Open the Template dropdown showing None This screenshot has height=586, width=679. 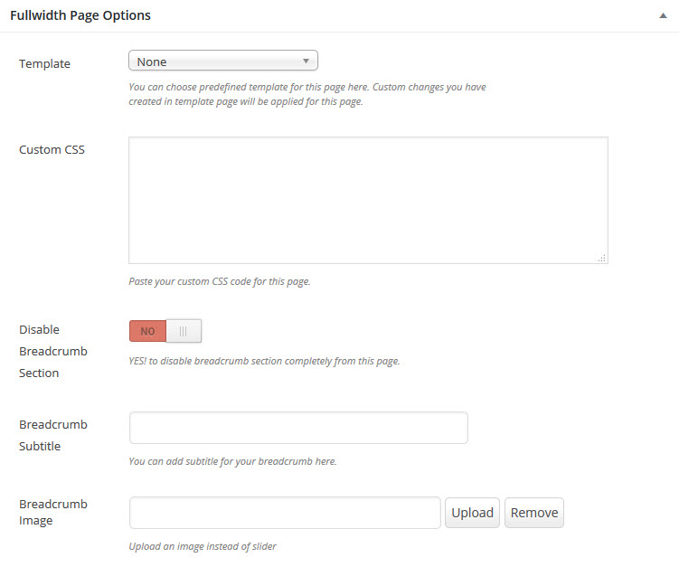[223, 61]
